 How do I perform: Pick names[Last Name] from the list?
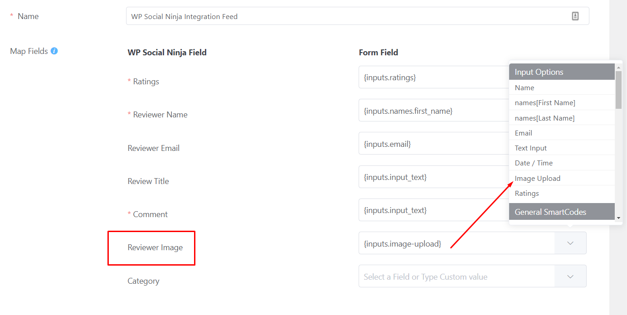point(544,118)
